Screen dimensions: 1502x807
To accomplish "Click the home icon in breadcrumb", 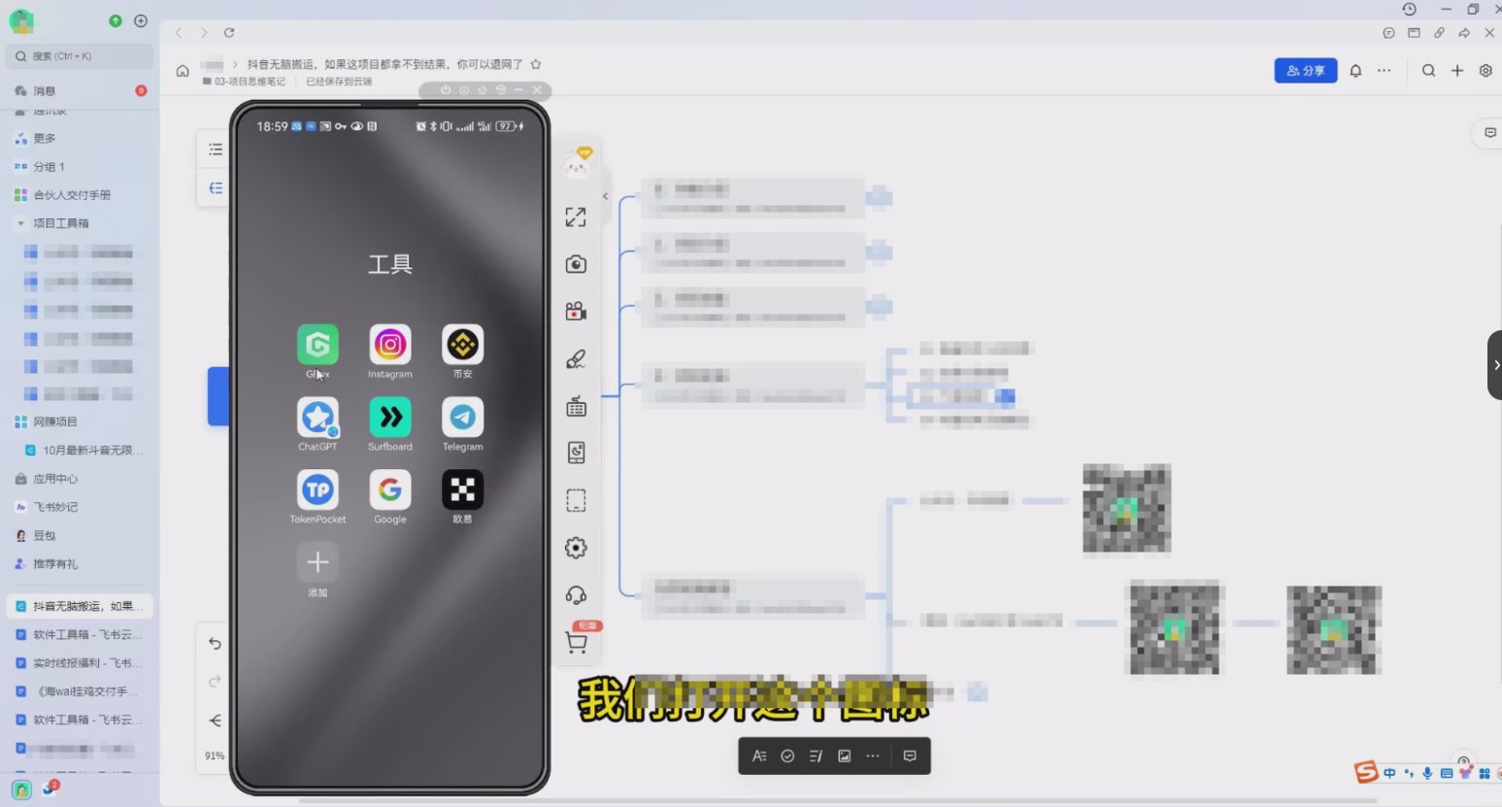I will point(183,71).
